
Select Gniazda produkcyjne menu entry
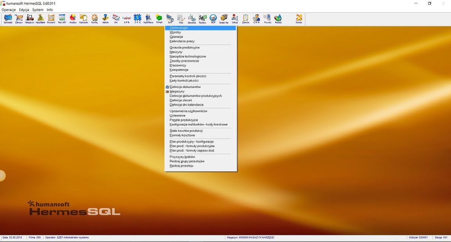(200, 48)
